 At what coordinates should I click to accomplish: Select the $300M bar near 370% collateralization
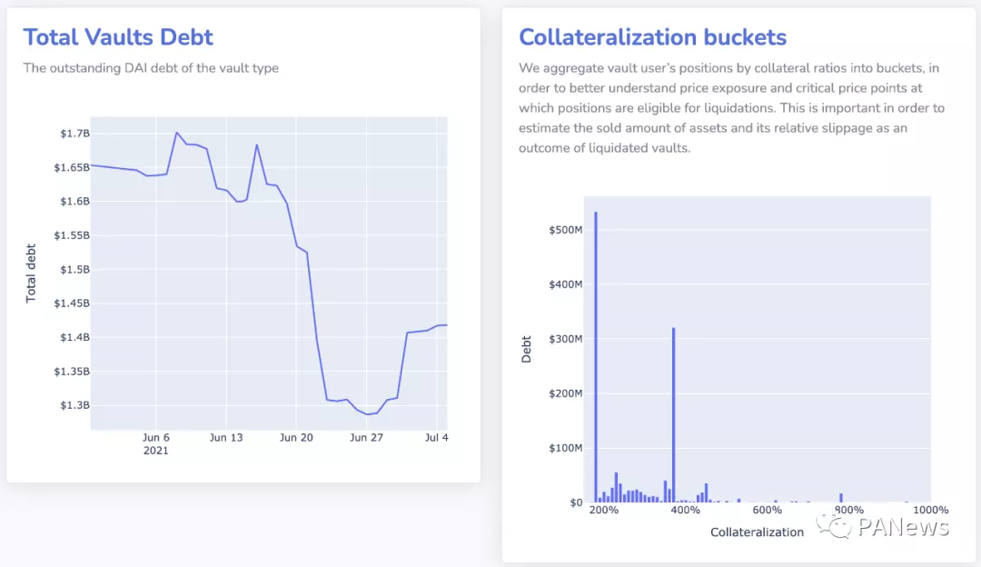[x=673, y=413]
